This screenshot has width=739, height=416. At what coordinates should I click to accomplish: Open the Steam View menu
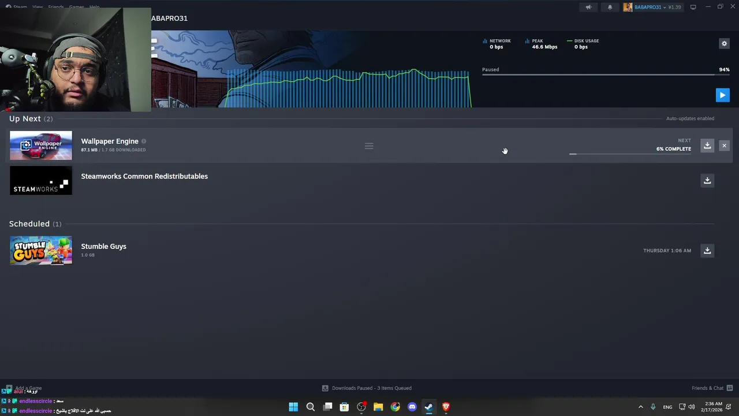click(x=38, y=7)
